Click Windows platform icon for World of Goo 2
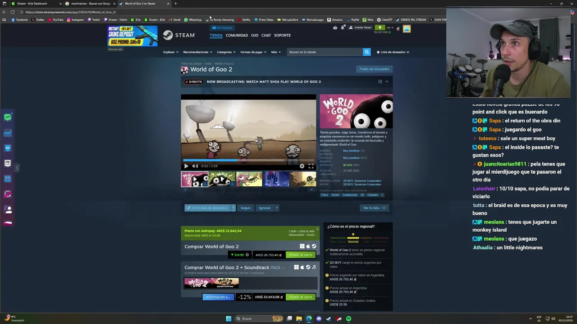Screen dimensions: 577x324 tap(302, 246)
